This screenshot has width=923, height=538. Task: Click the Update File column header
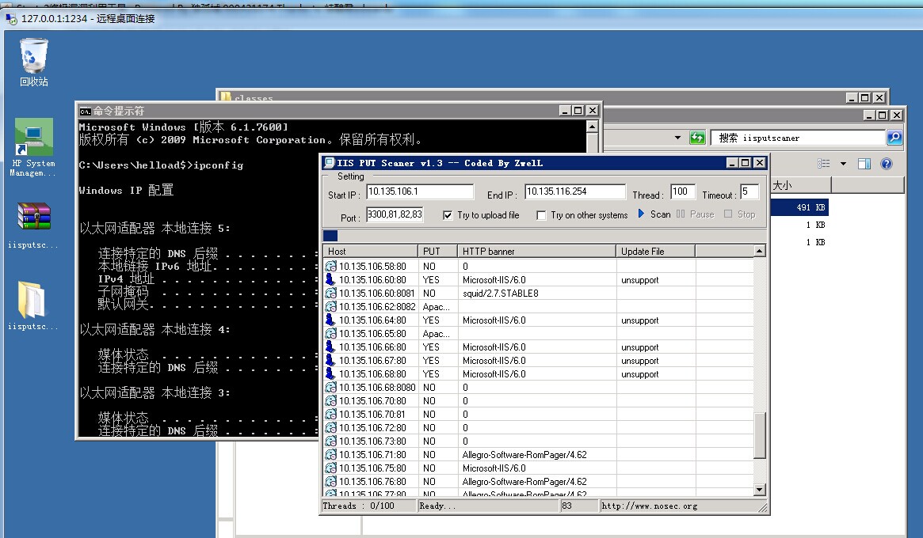pyautogui.click(x=656, y=251)
